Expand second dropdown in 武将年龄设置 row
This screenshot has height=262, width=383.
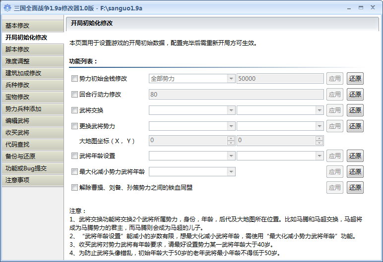[280, 156]
